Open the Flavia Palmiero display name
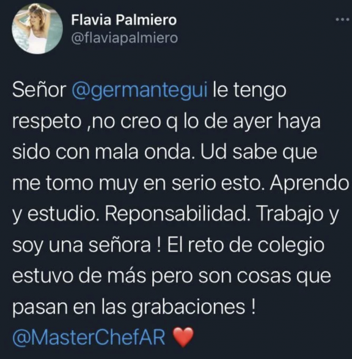The height and width of the screenshot is (359, 352). [124, 20]
